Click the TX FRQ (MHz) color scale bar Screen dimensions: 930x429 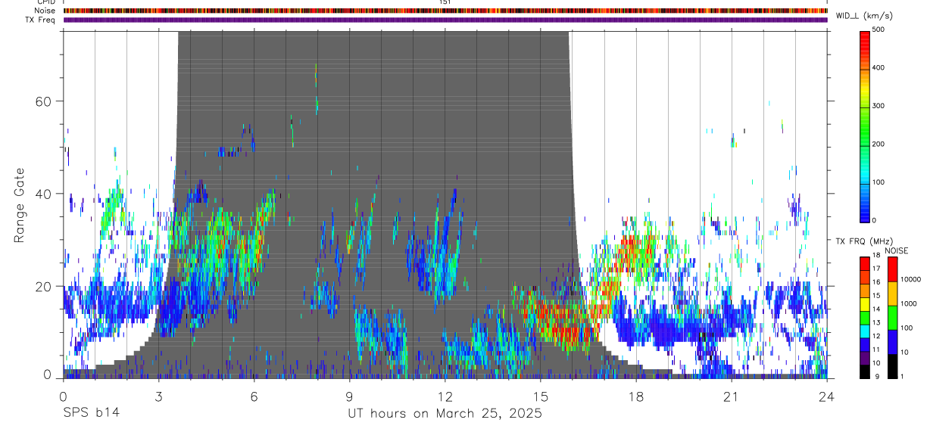coord(865,318)
